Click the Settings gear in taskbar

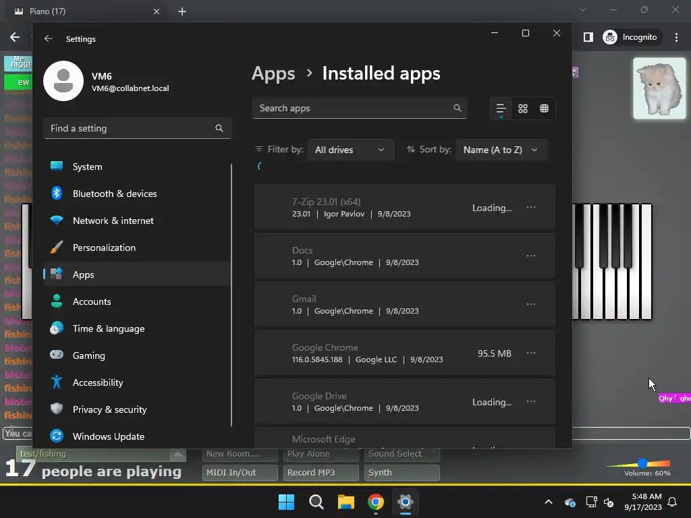tap(405, 502)
